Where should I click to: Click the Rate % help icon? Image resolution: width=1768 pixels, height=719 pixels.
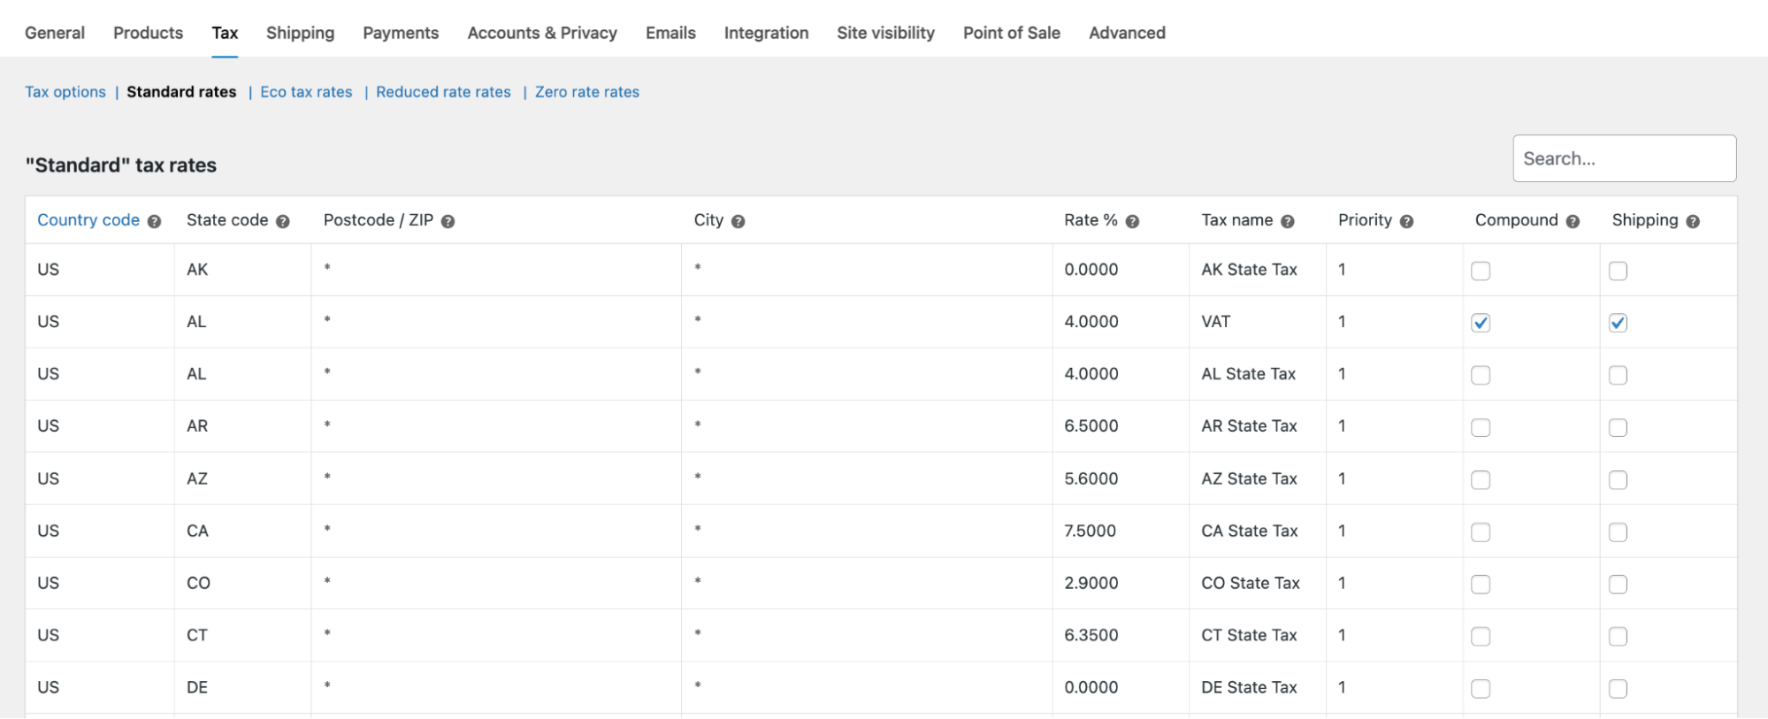[x=1132, y=222]
